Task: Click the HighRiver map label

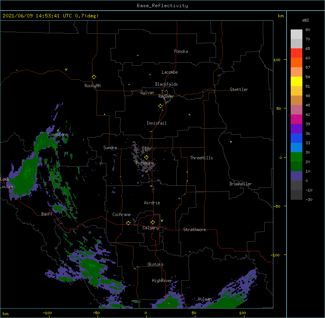Action: [x=162, y=281]
